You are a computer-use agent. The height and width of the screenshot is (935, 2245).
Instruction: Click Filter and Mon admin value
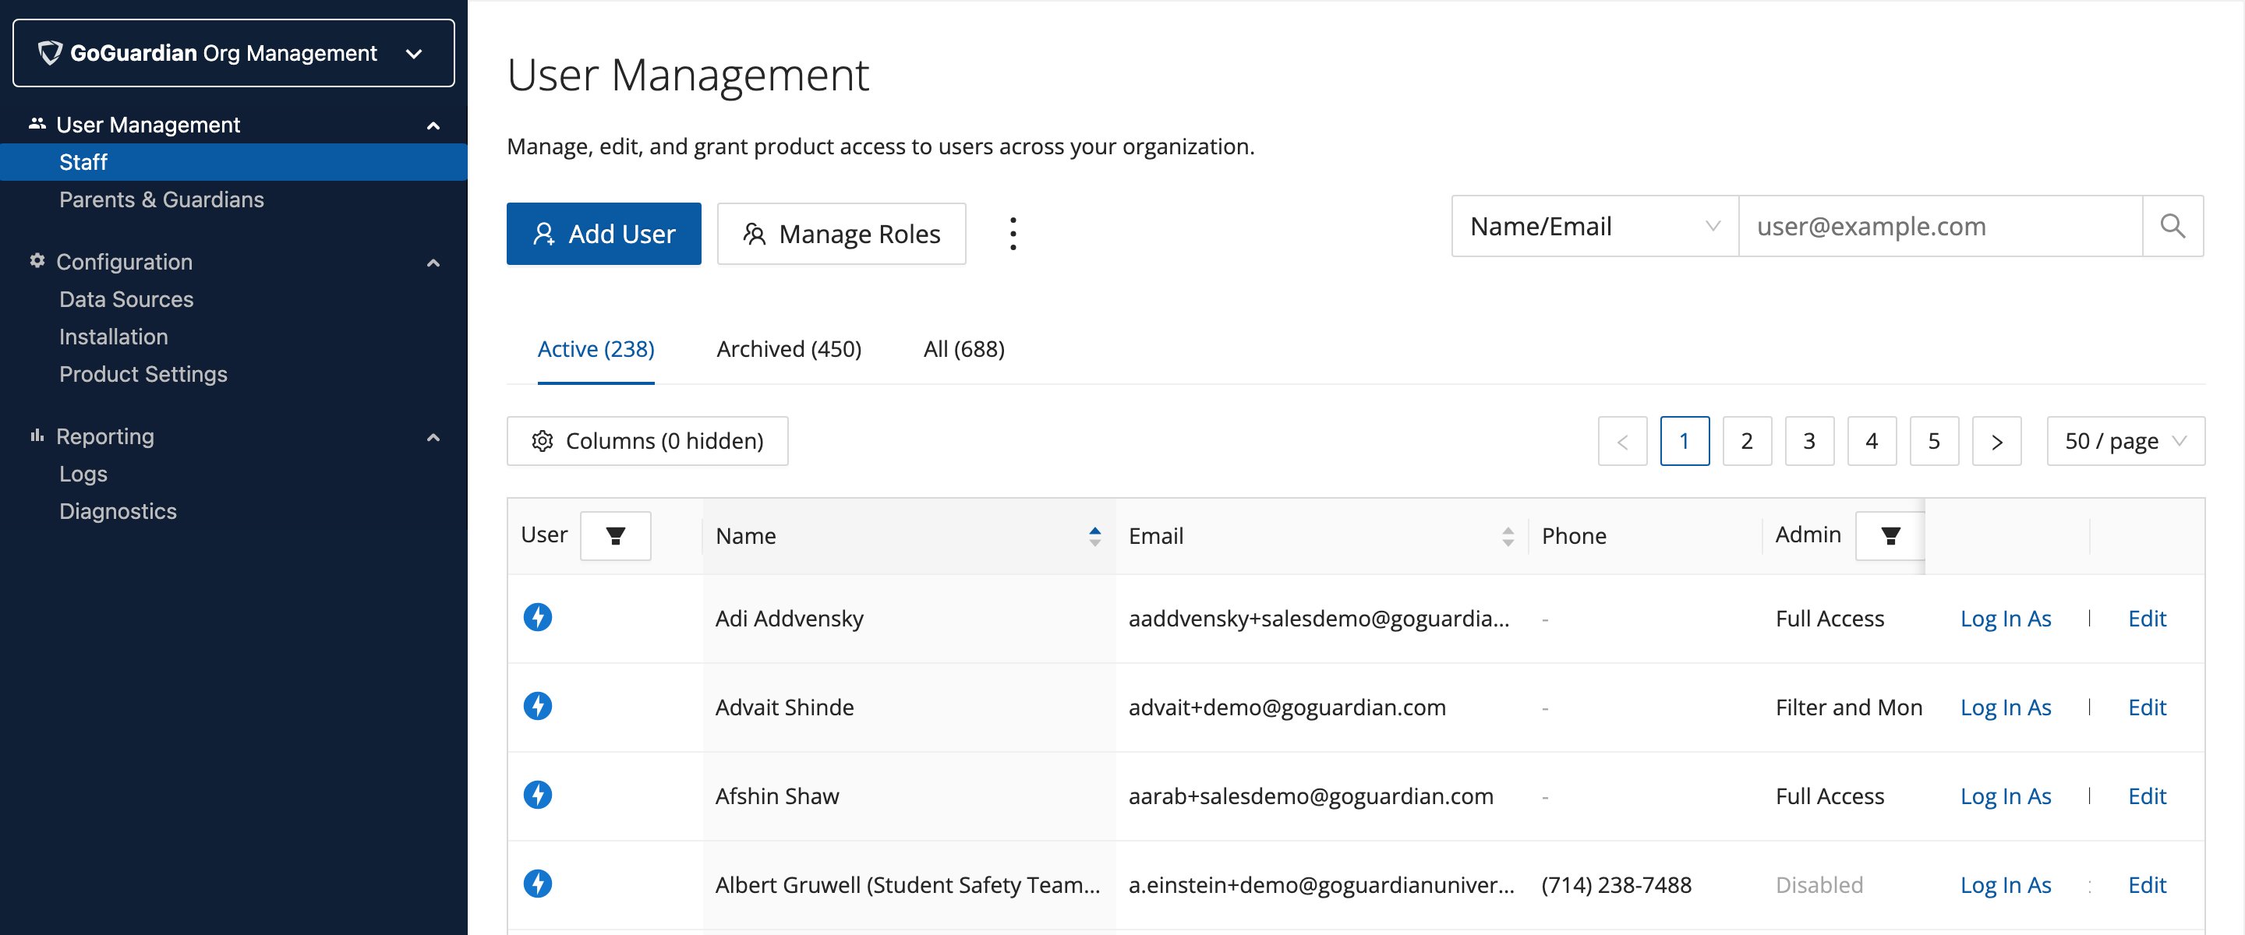coord(1849,707)
